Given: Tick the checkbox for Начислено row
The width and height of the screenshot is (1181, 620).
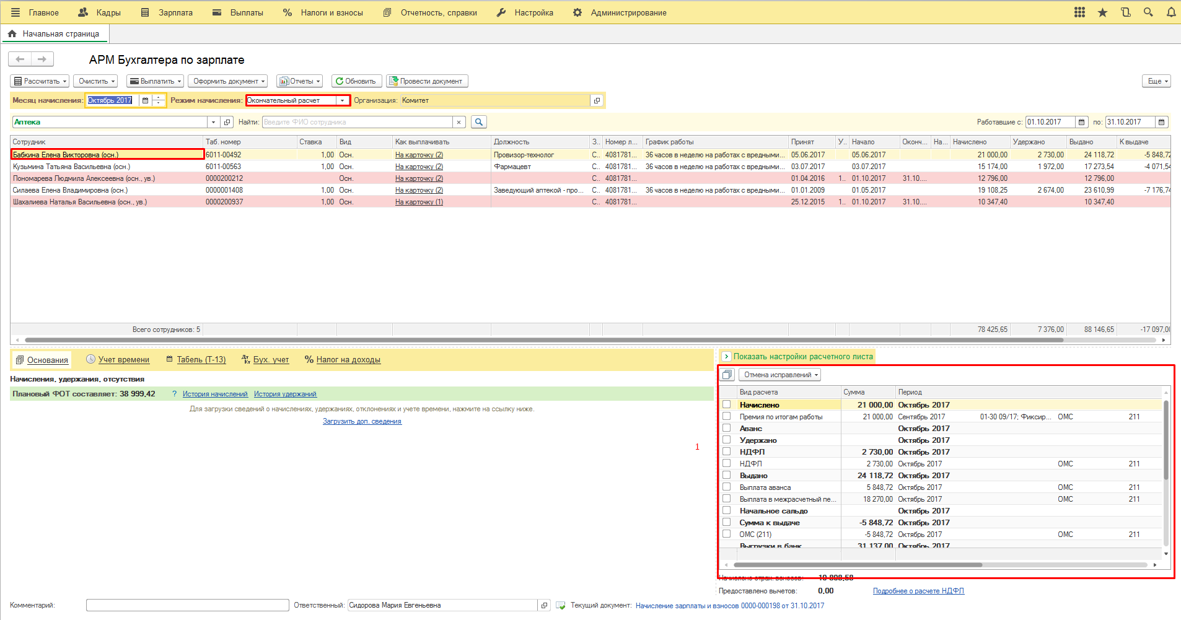Looking at the screenshot, I should click(x=726, y=404).
